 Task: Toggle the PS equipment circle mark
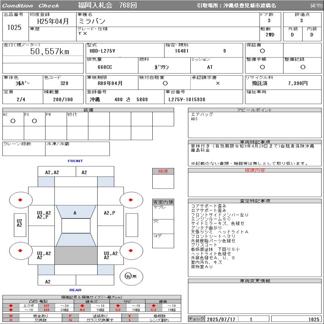click(34, 121)
